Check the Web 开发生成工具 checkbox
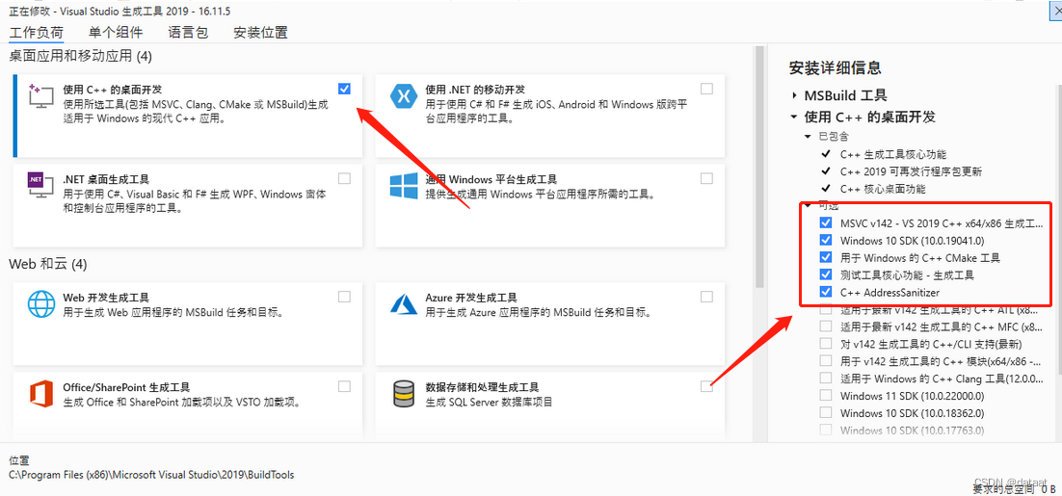Screen dimensions: 1062x496 click(x=344, y=297)
